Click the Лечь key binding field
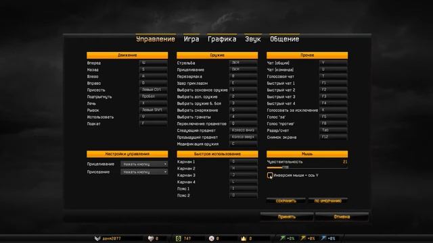 tap(154, 103)
